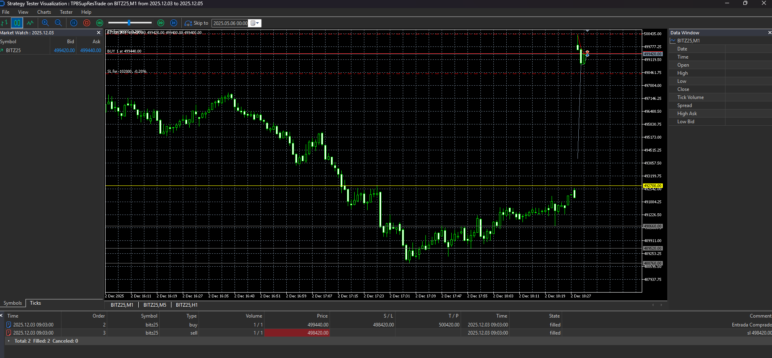
Task: Select the Tick Volume row in Data Window
Action: coord(720,97)
